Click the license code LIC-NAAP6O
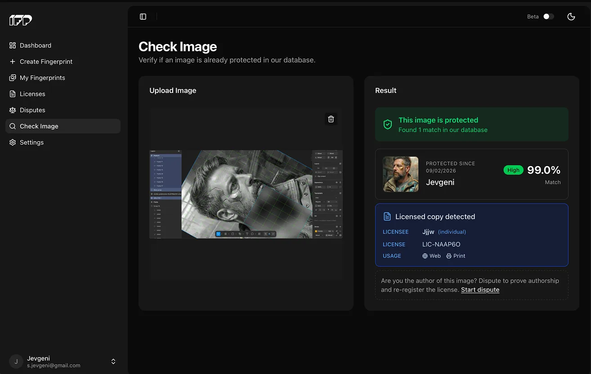Screen dimensions: 591x374 (441, 244)
